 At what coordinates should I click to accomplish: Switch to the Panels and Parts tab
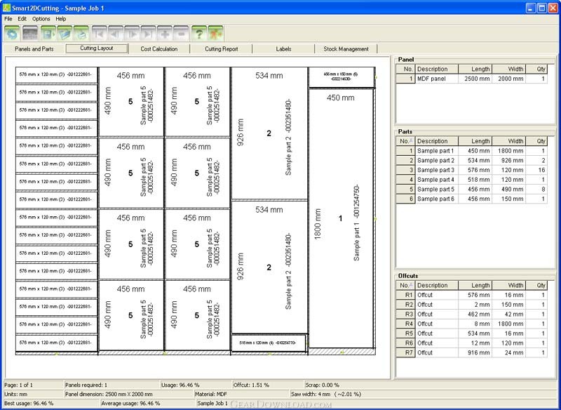(x=34, y=48)
